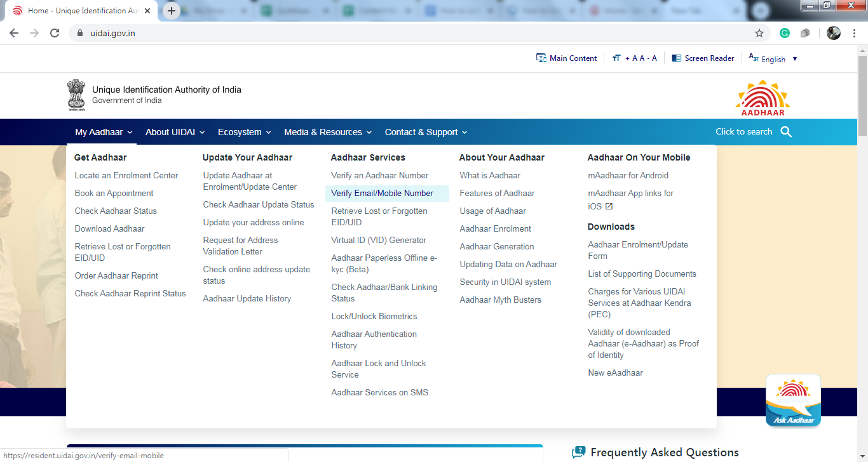Screen dimensions: 868x462
Task: Open Locate an Enrolment Center
Action: pos(126,176)
